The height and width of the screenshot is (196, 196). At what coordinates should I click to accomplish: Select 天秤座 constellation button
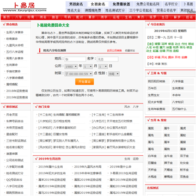(154, 169)
